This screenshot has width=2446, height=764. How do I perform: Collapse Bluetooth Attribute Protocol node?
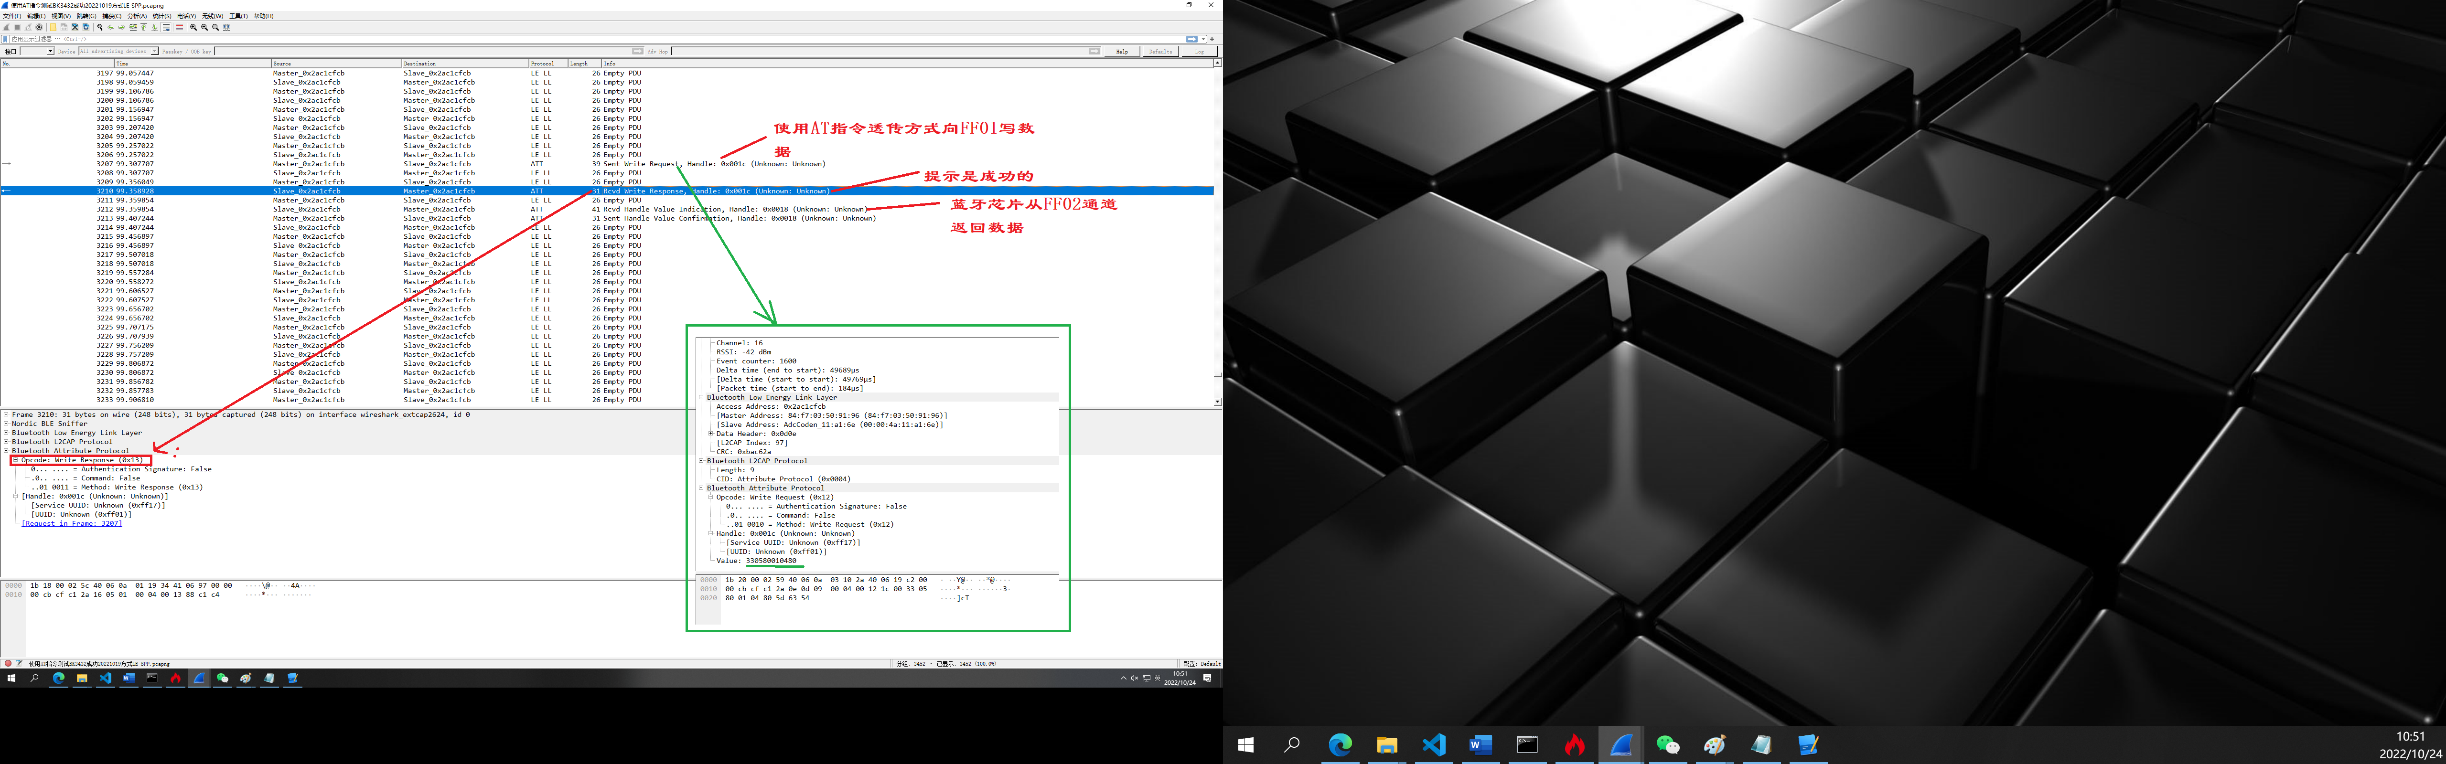pos(6,451)
